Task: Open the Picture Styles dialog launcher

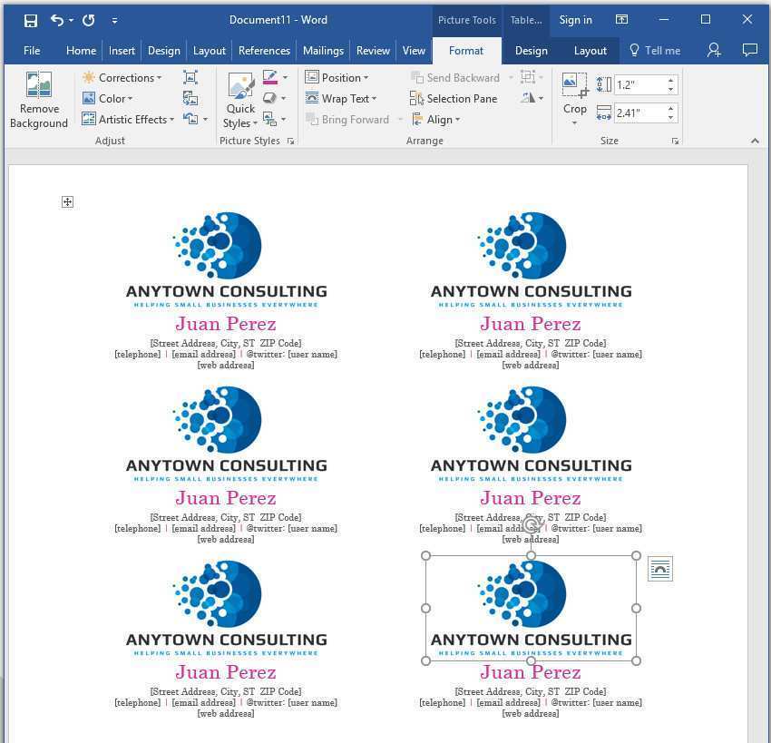Action: click(x=290, y=141)
